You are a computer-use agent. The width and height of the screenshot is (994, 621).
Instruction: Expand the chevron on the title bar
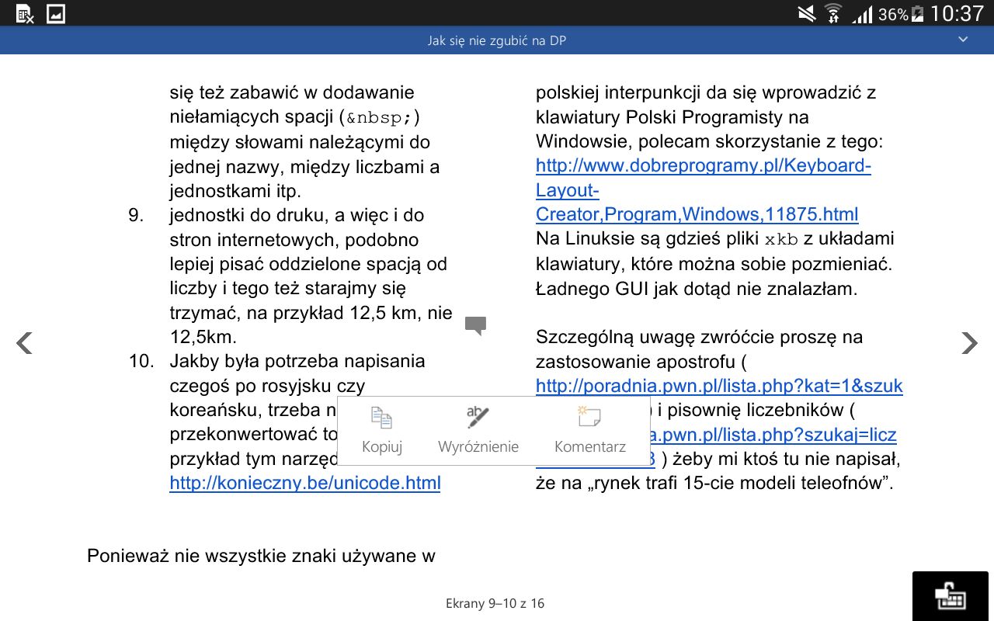(x=963, y=40)
